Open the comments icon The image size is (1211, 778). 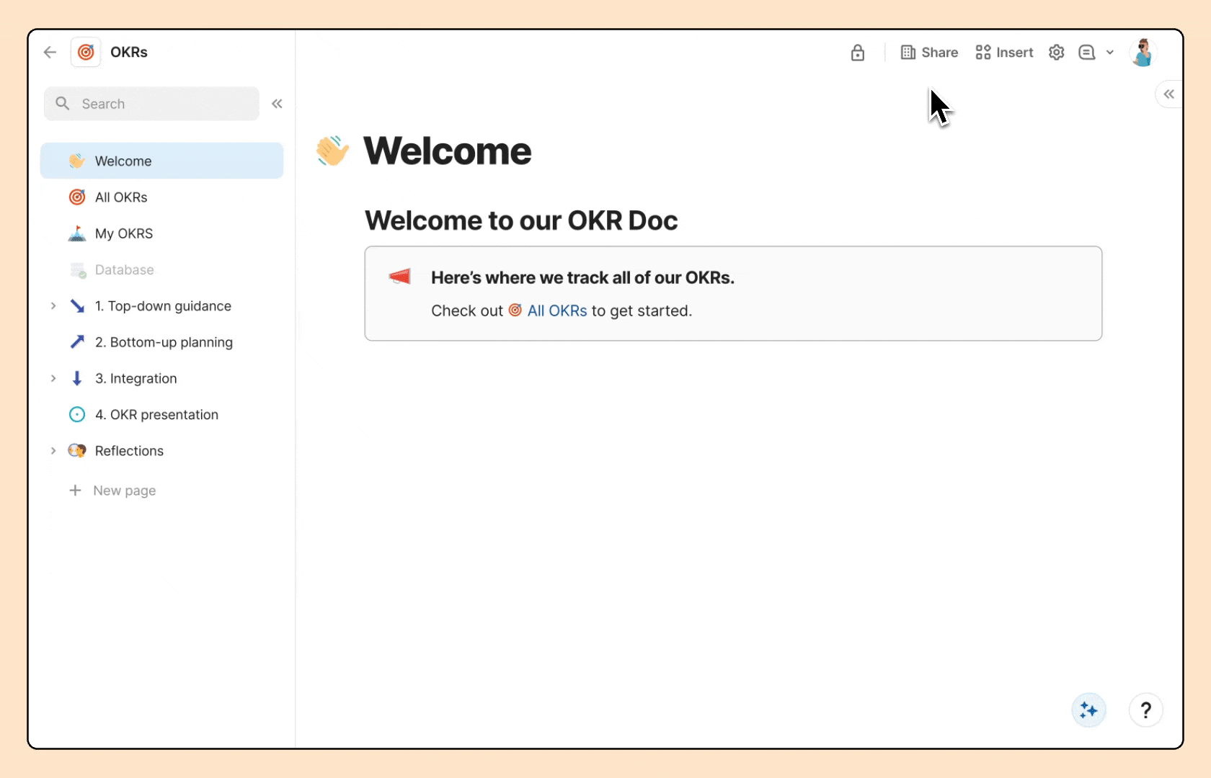(1086, 53)
